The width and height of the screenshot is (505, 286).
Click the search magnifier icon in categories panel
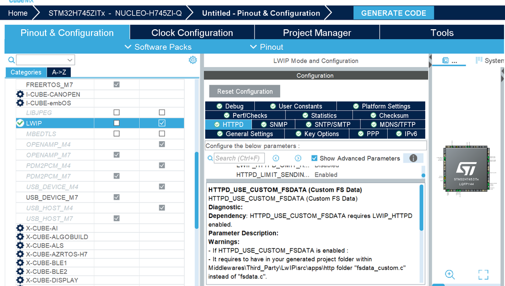coord(11,60)
